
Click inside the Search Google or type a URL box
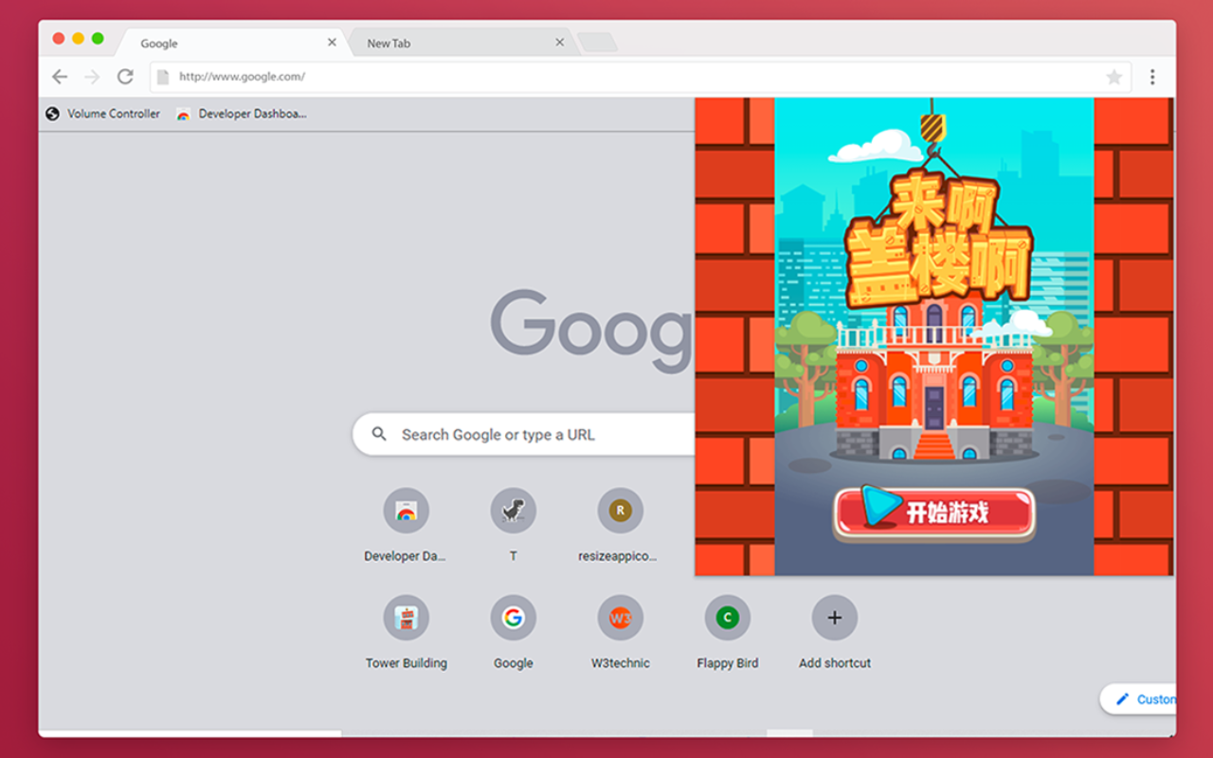pyautogui.click(x=523, y=434)
